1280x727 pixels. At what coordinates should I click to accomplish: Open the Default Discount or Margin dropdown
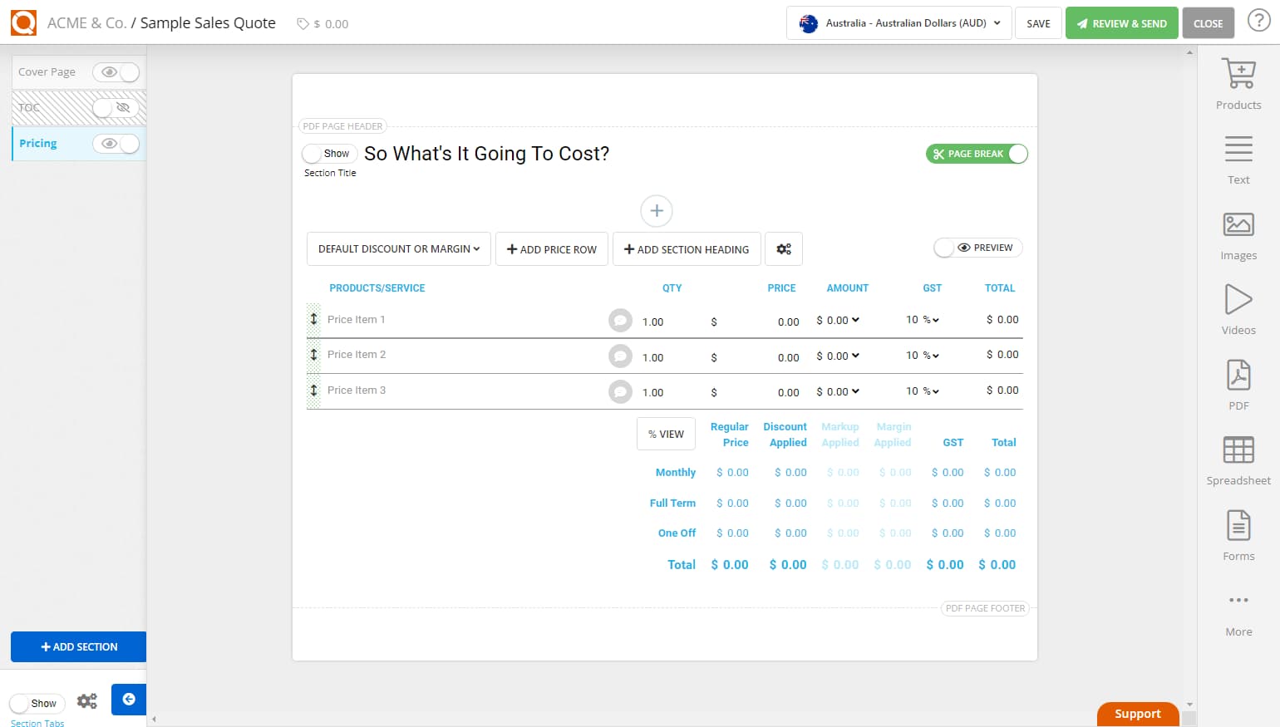point(398,248)
